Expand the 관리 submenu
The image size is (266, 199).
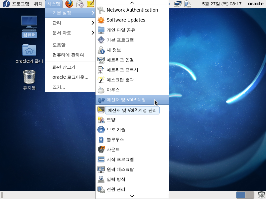(70, 23)
